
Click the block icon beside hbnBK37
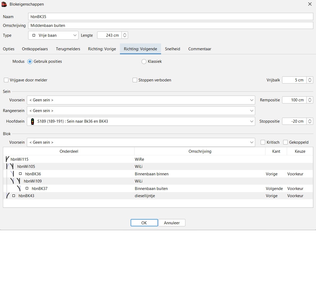pyautogui.click(x=27, y=189)
